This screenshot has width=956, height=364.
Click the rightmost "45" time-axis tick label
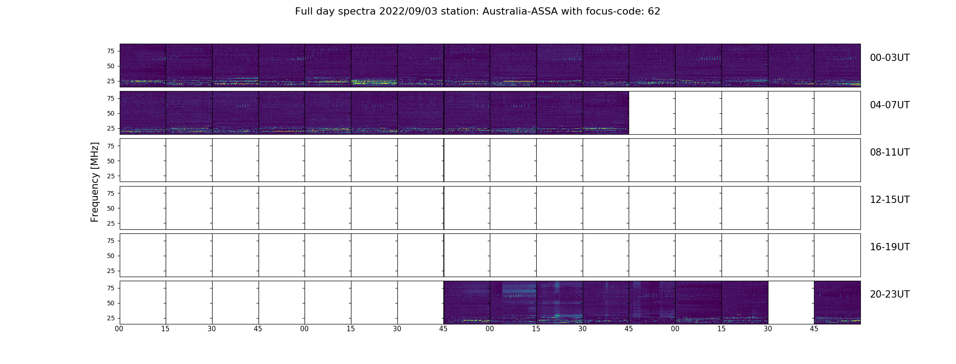[x=814, y=329]
